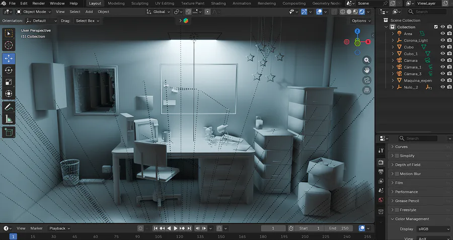Select the Transform tool
Viewport: 453px width, 240px height.
tap(9, 93)
